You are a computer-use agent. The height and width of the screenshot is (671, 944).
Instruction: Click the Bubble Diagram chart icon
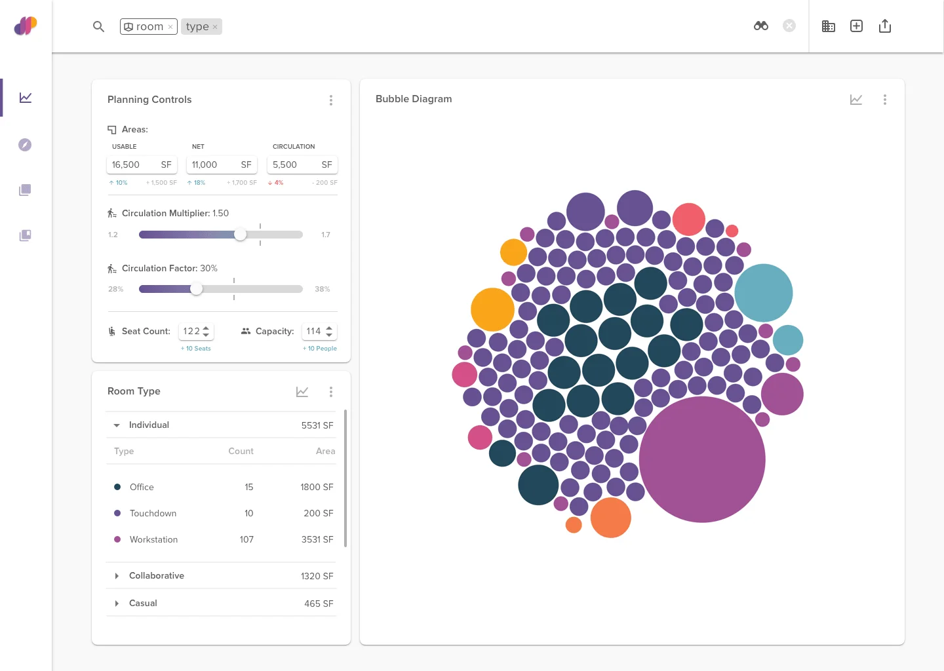855,100
